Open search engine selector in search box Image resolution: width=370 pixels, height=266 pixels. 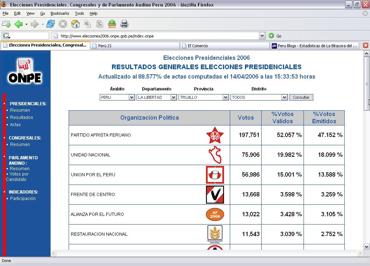7,36
